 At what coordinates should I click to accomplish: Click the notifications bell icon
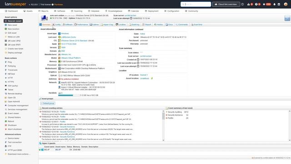point(274,4)
